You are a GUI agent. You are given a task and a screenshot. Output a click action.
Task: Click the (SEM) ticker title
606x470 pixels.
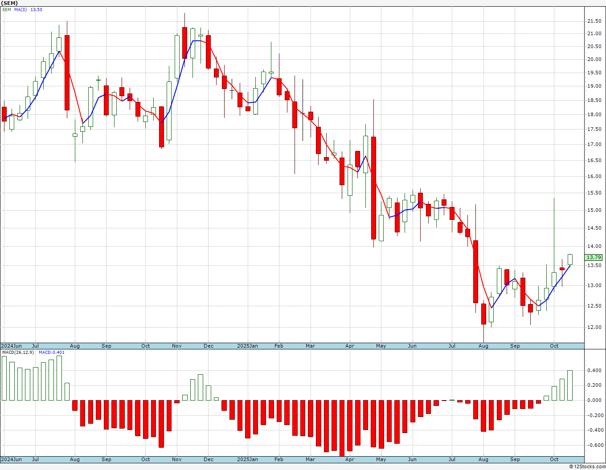pyautogui.click(x=8, y=3)
